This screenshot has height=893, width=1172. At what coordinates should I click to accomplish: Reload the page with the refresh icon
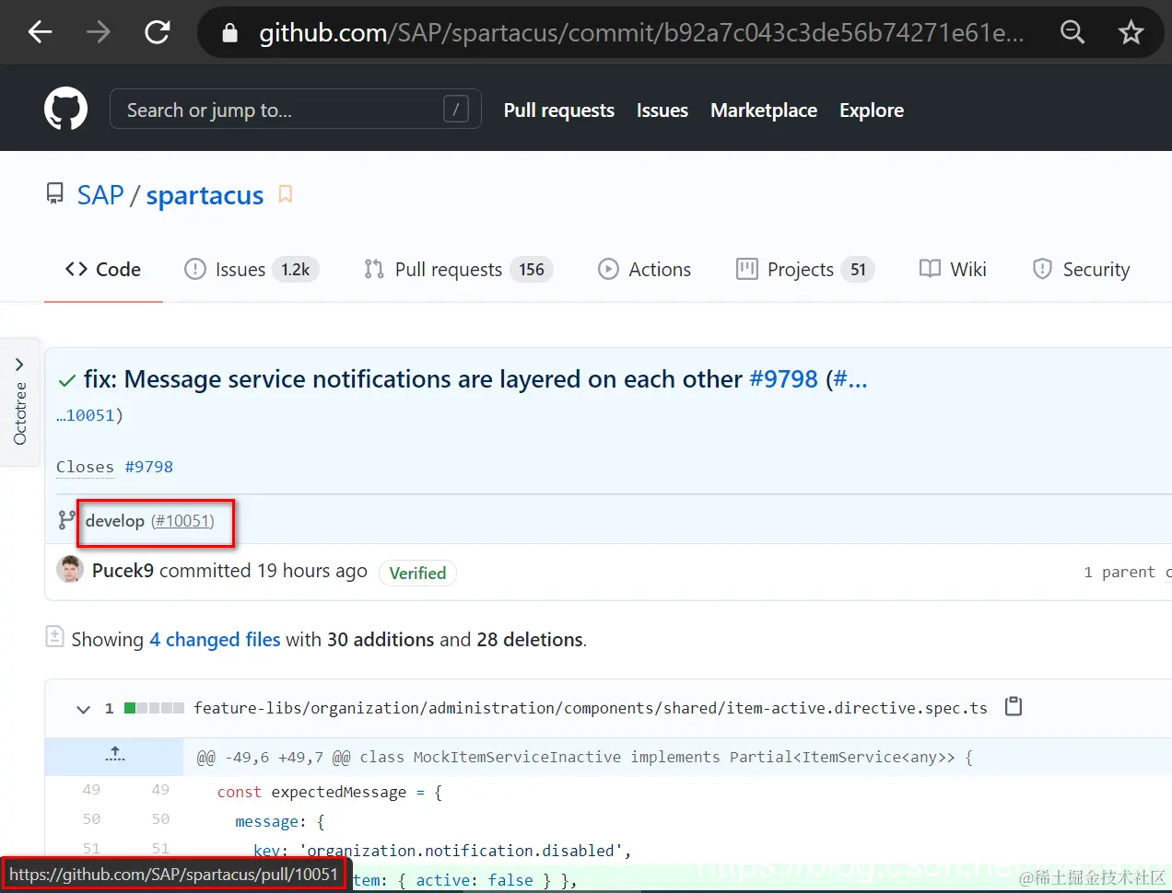click(158, 33)
